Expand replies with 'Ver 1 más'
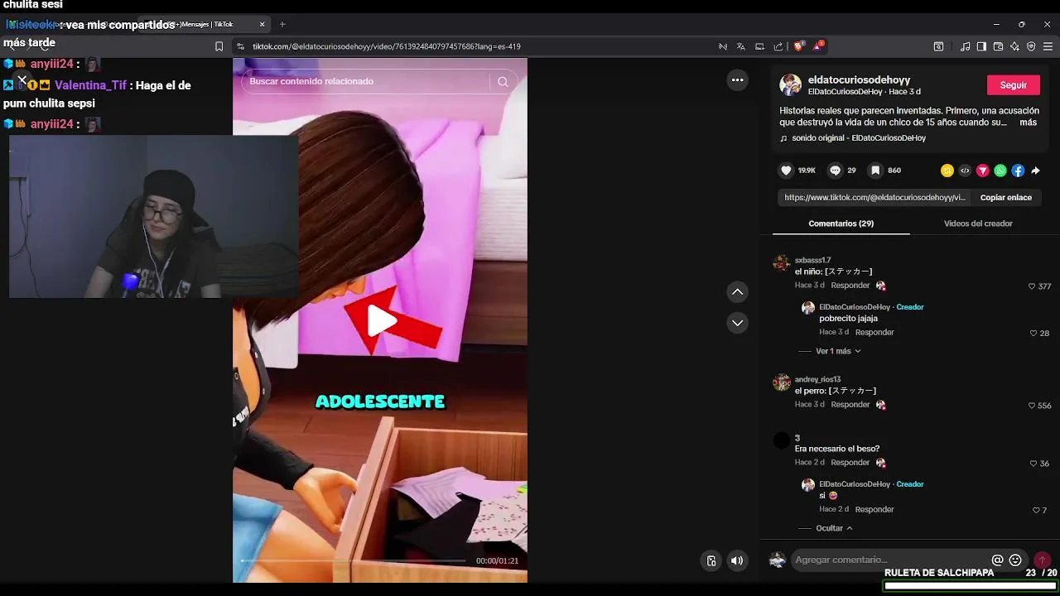Image resolution: width=1060 pixels, height=596 pixels. coord(838,351)
